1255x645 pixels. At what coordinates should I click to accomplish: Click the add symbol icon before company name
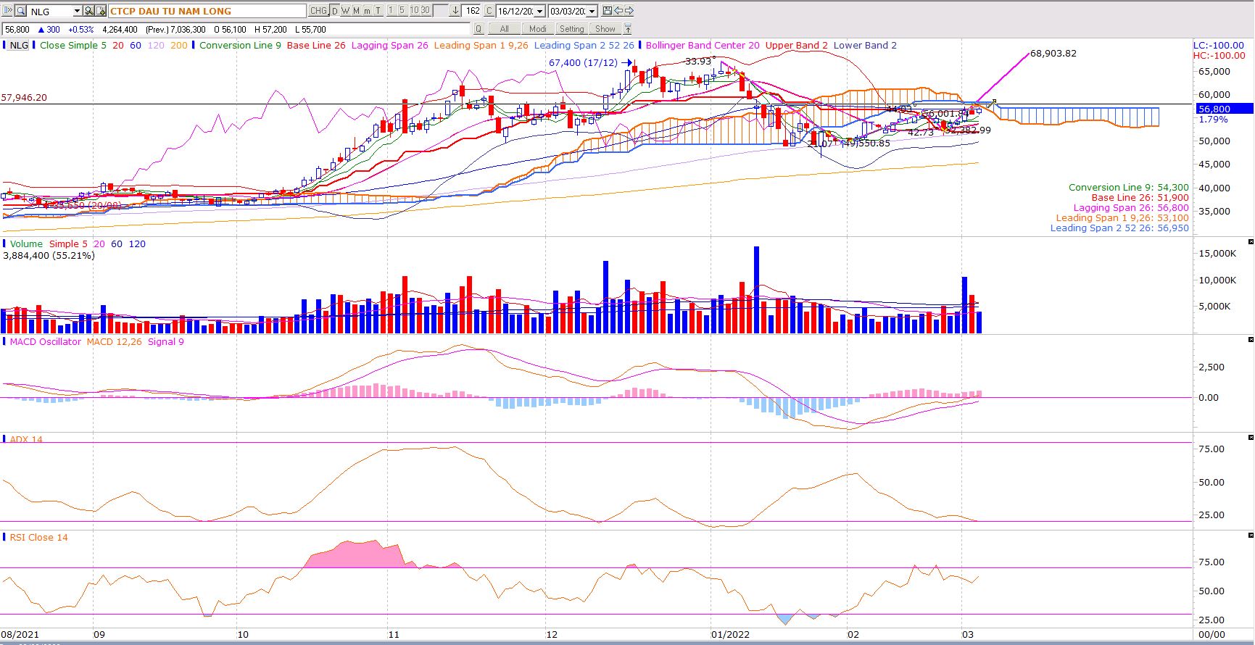(101, 11)
